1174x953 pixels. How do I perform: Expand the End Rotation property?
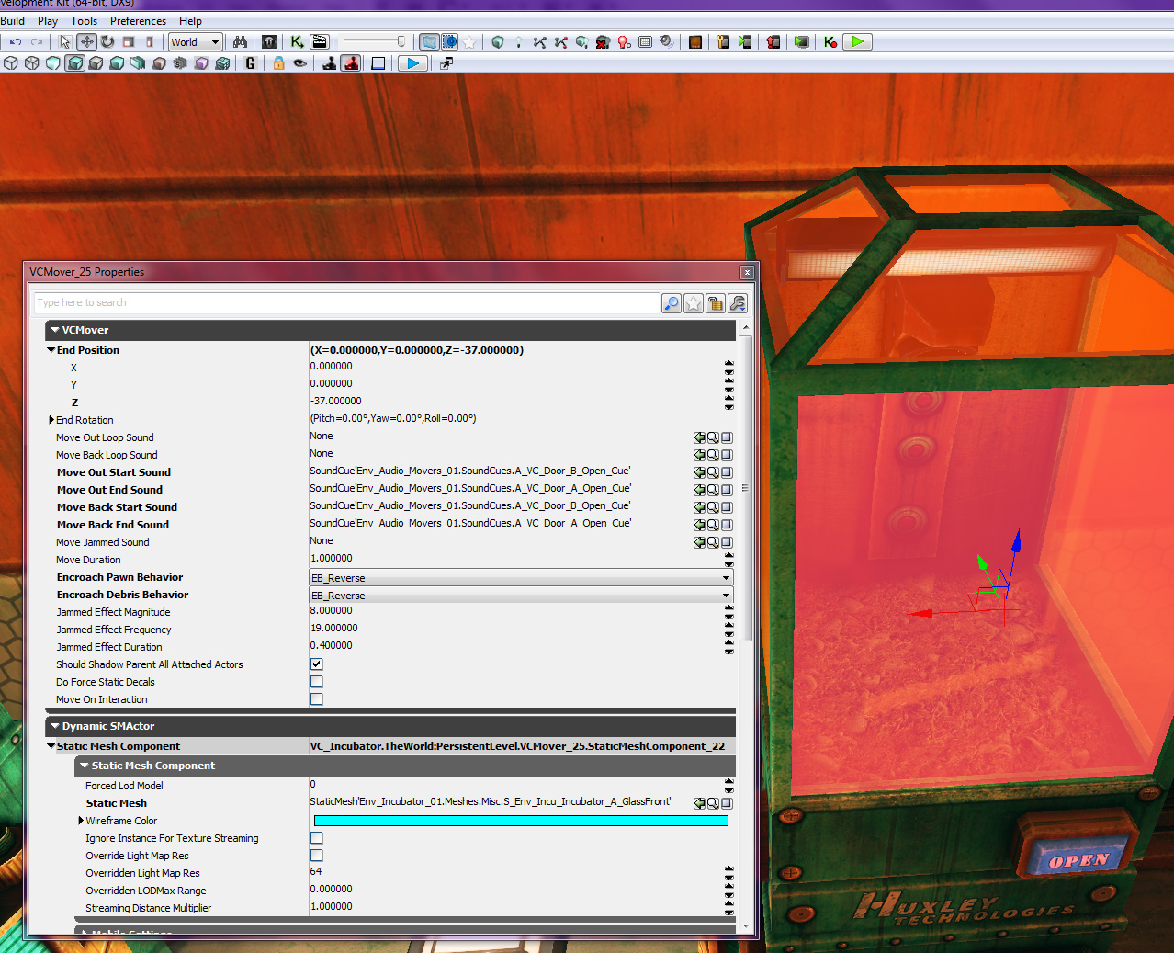click(x=51, y=420)
